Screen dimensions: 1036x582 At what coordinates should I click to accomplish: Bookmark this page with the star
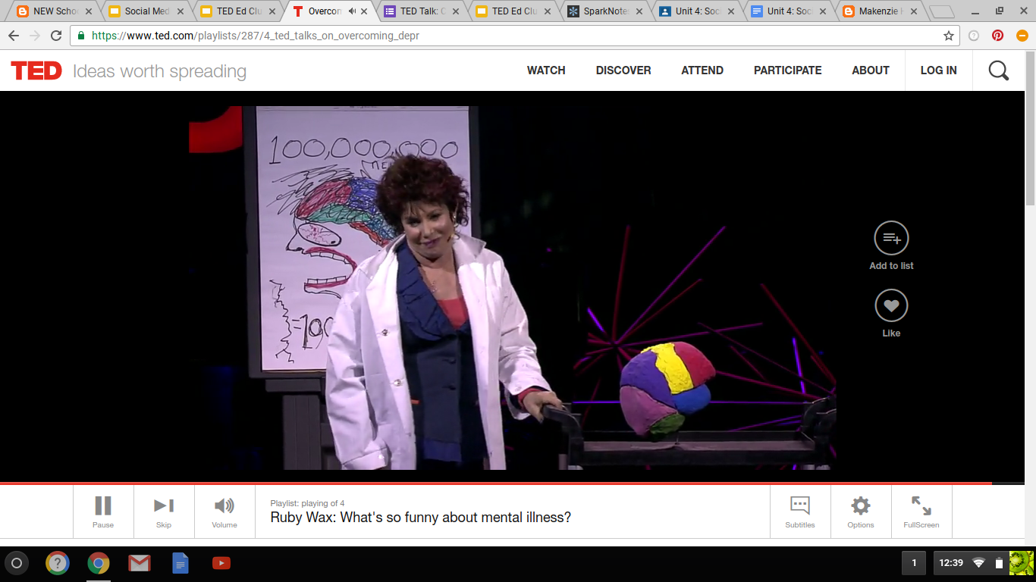coord(950,35)
